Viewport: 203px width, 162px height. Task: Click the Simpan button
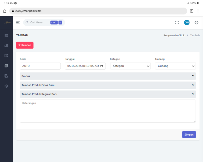click(189, 135)
